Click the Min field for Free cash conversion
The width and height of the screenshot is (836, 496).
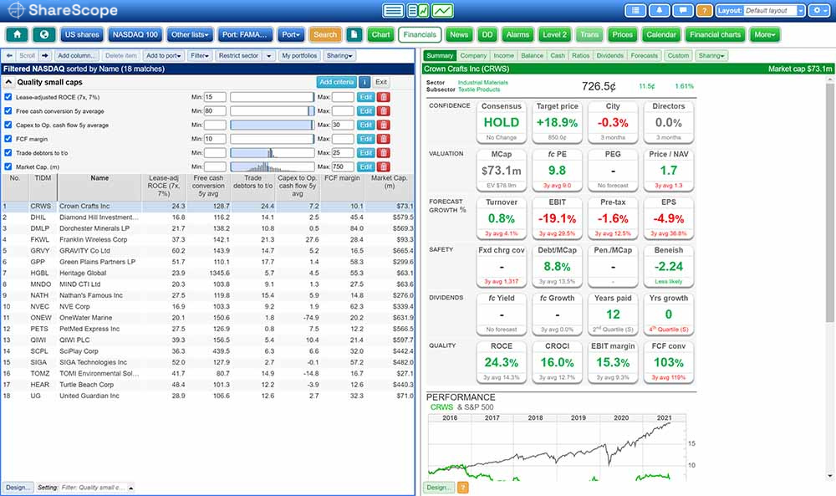[x=215, y=111]
